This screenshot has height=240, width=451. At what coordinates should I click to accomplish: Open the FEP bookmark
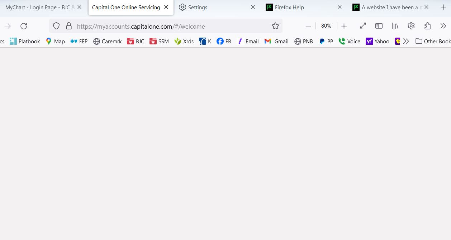pos(79,41)
